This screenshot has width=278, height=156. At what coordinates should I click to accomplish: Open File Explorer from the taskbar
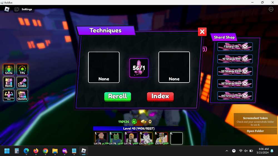coord(55,151)
